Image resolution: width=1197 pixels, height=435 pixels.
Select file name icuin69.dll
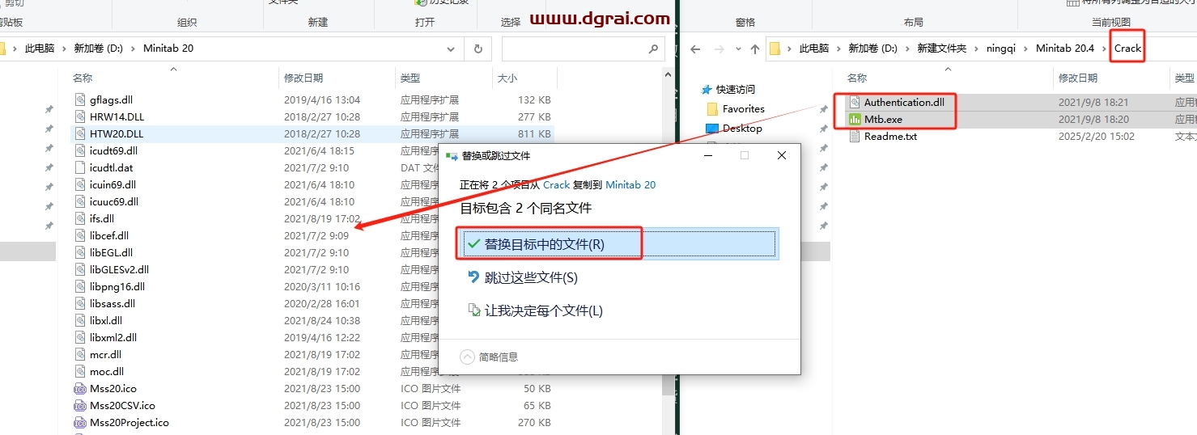(114, 184)
